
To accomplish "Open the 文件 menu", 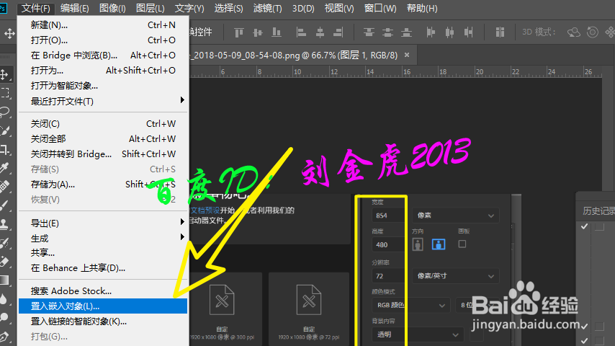I will point(36,8).
